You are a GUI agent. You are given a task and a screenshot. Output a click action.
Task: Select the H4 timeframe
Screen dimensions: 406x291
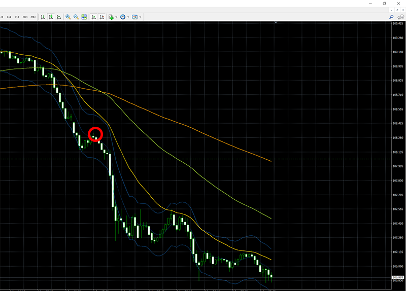tap(9, 17)
